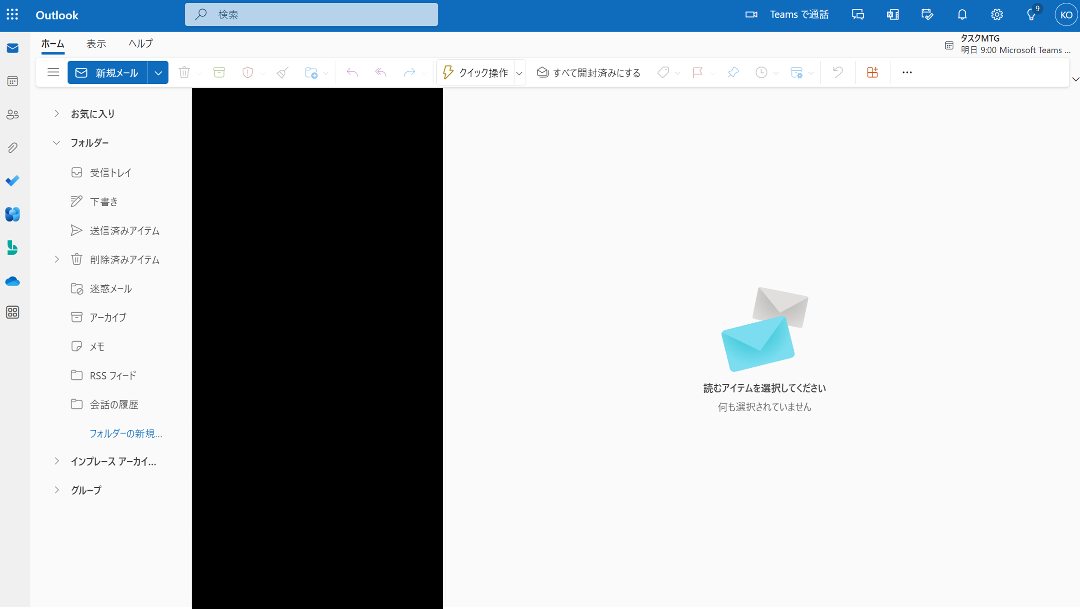Screen dimensions: 1080x609
Task: Click the Report shield icon
Action: coord(248,72)
